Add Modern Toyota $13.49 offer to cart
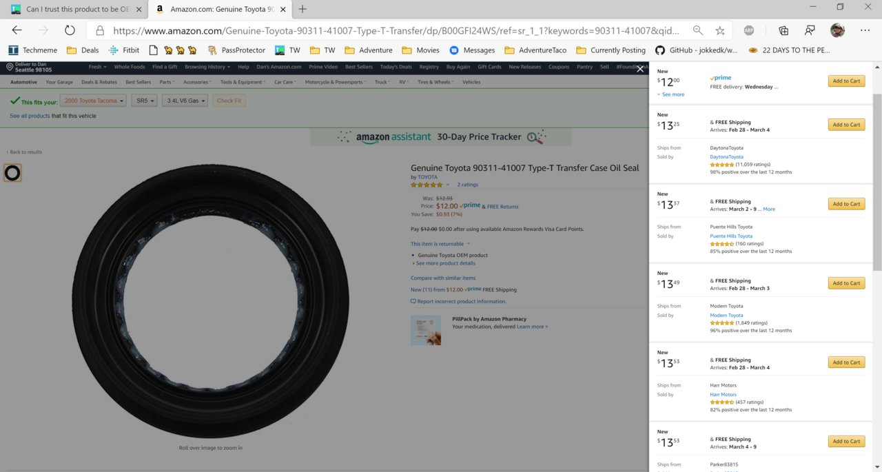The width and height of the screenshot is (882, 472). point(846,283)
